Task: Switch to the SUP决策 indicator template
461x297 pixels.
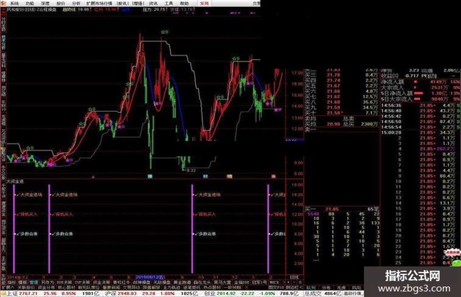Action: (82, 282)
